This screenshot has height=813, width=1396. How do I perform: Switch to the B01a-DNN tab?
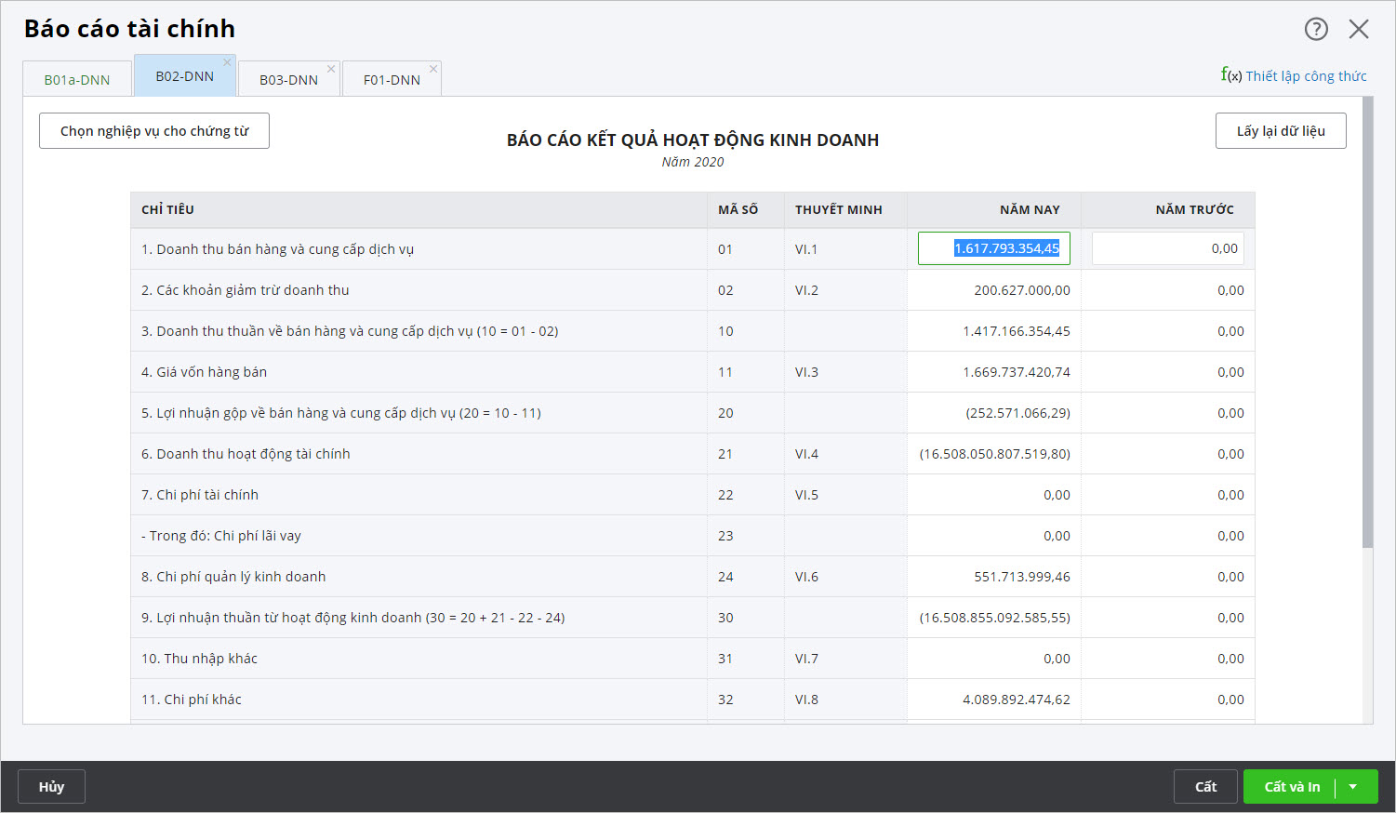pyautogui.click(x=77, y=80)
